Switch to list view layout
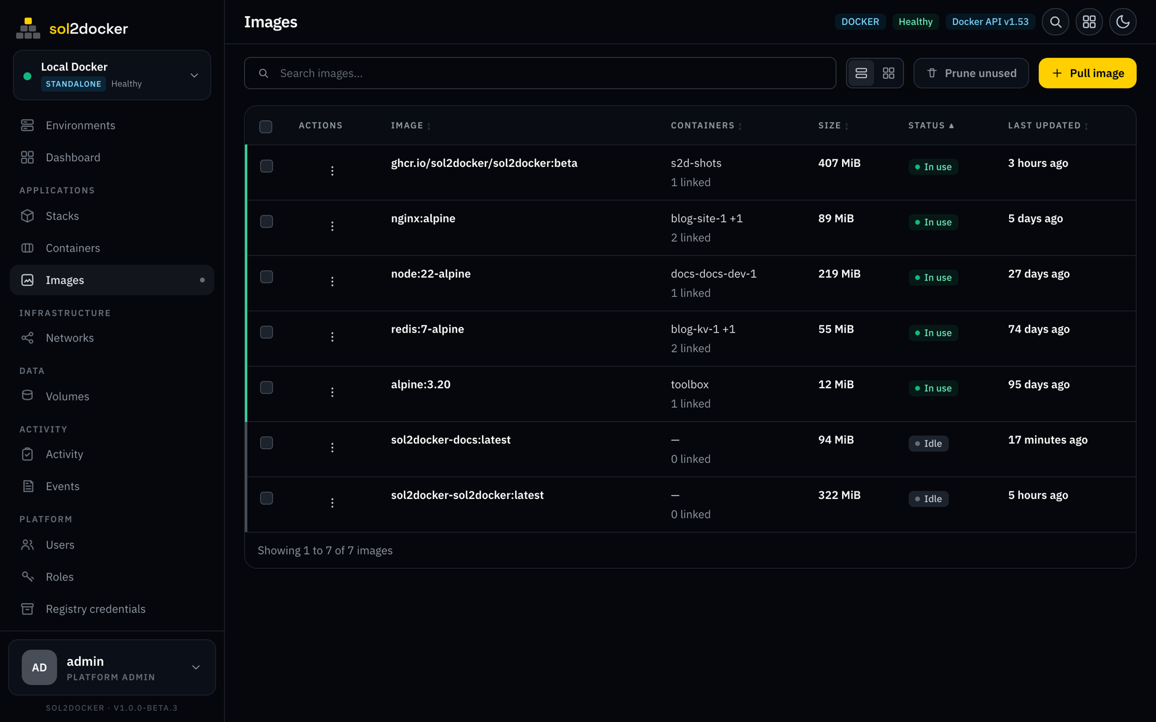Screen dimensions: 1156x722 [x=861, y=73]
